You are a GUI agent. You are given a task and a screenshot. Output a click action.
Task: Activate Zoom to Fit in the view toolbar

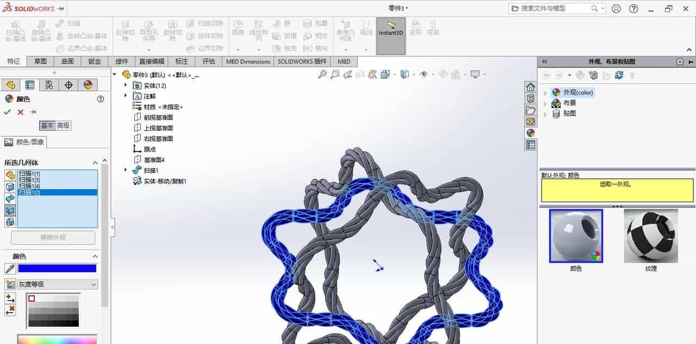coord(323,74)
